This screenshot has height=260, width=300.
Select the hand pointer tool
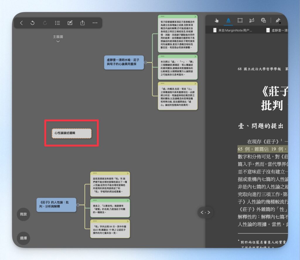click(217, 20)
